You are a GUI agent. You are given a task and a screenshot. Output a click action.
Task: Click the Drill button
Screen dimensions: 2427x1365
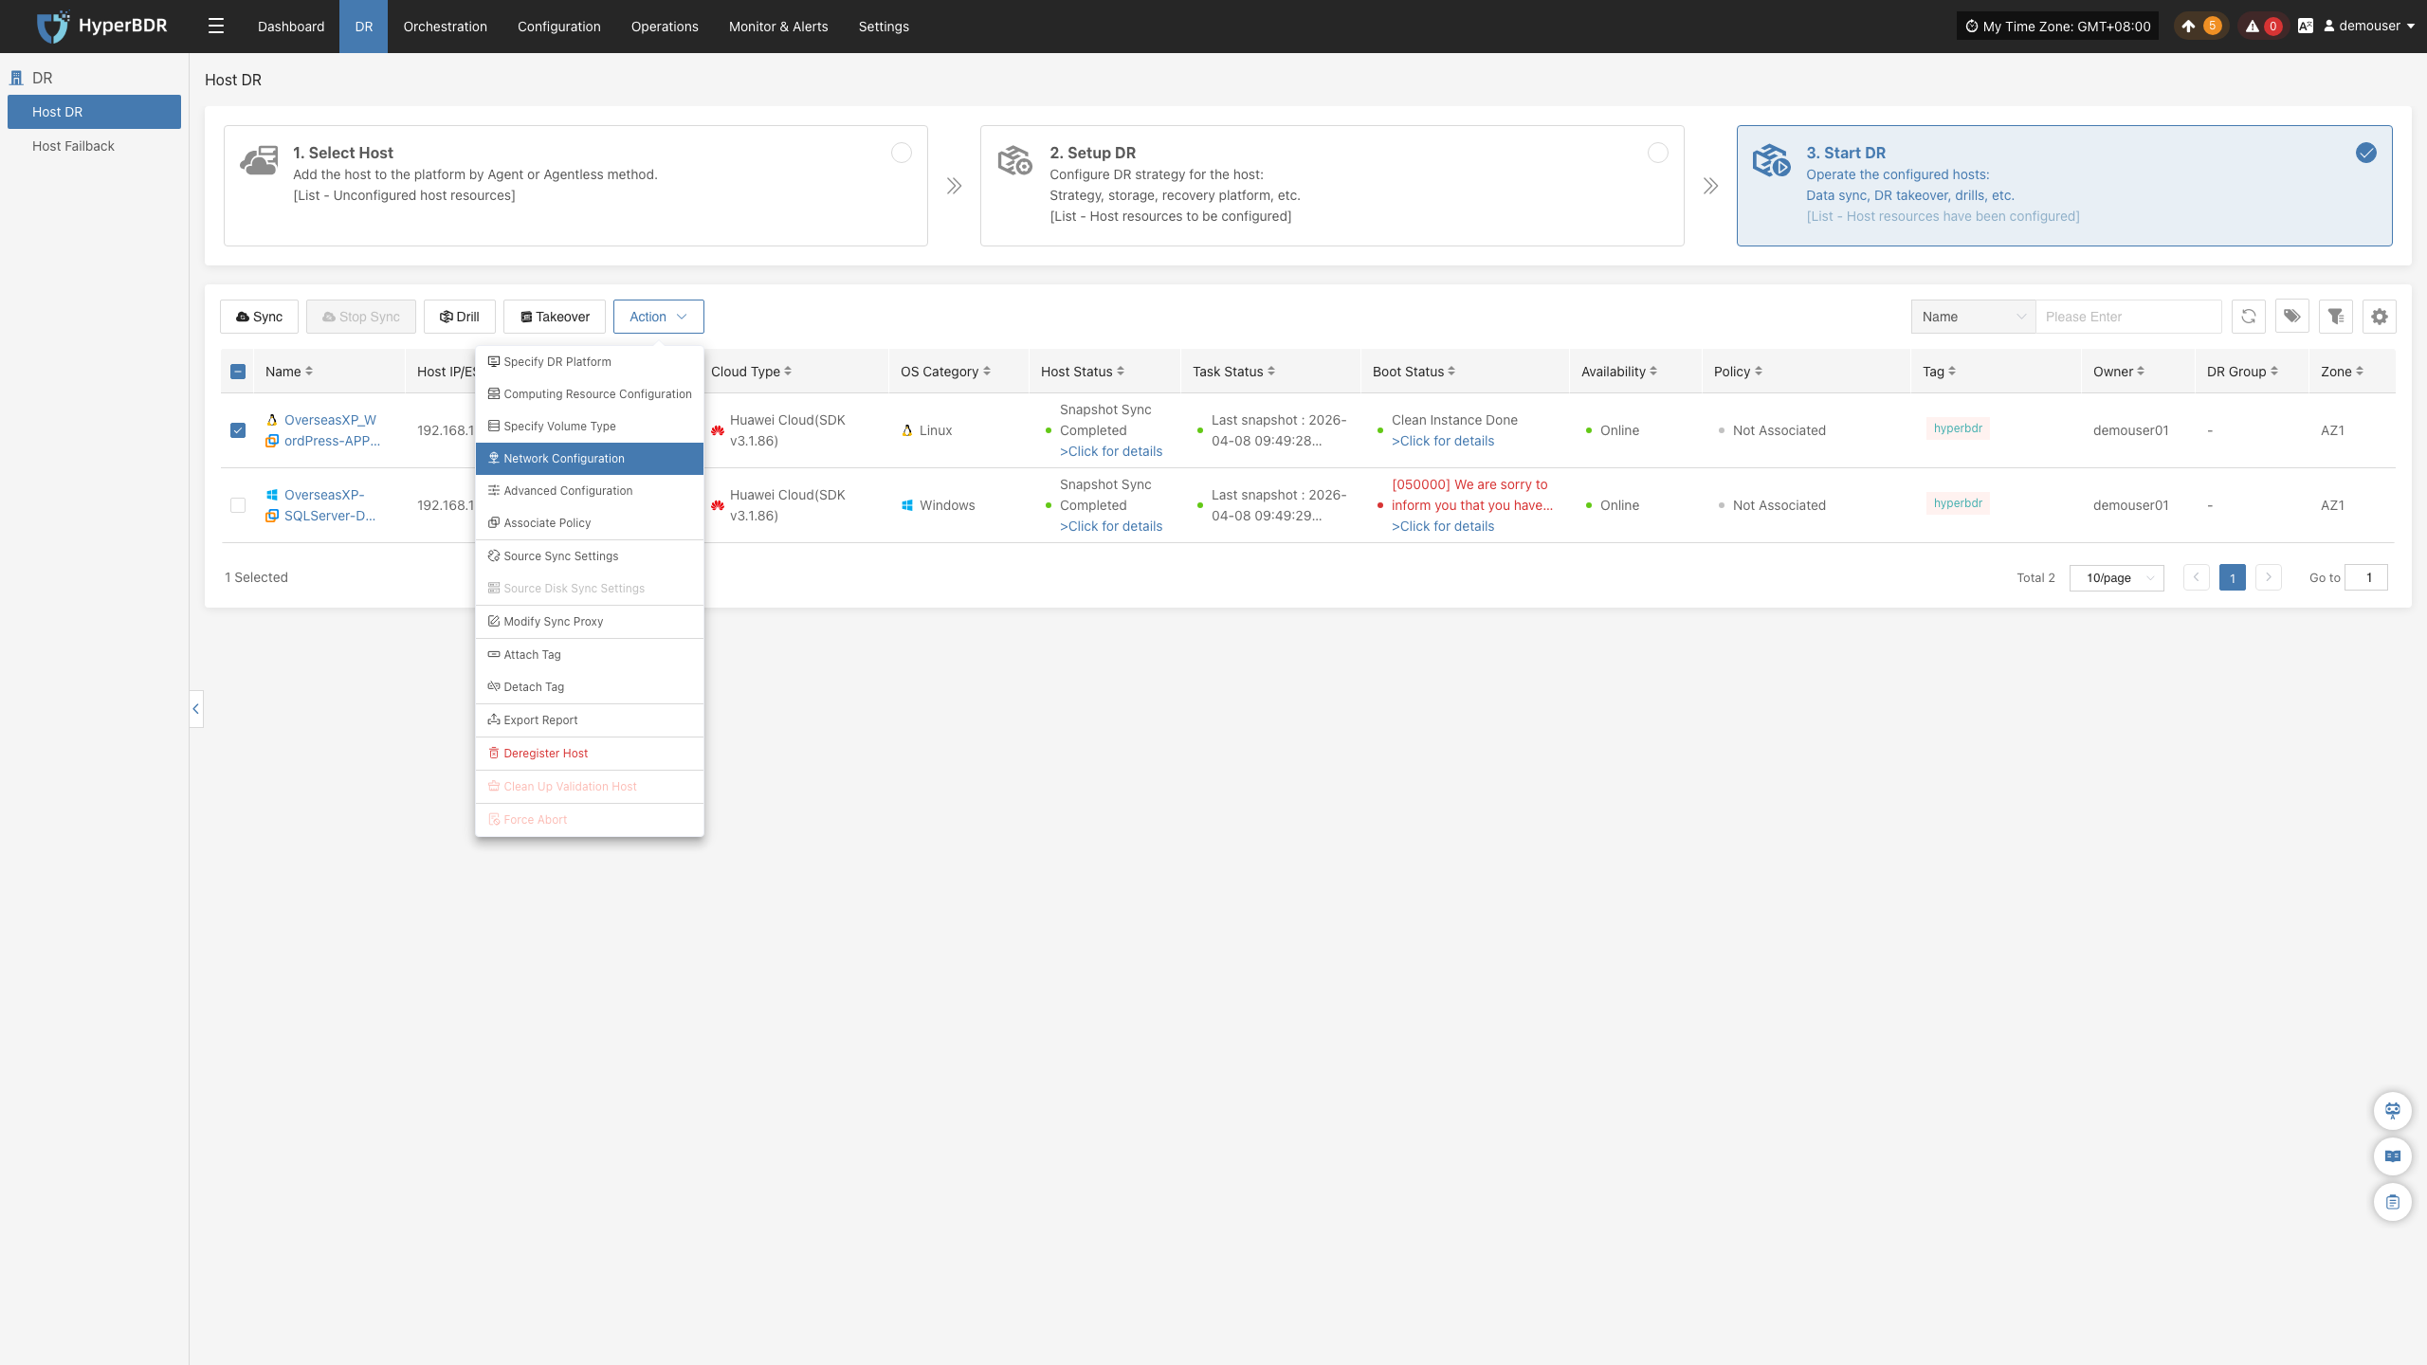point(459,317)
